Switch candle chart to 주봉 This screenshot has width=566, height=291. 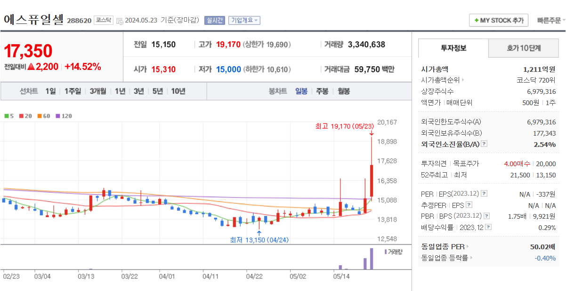(x=322, y=91)
